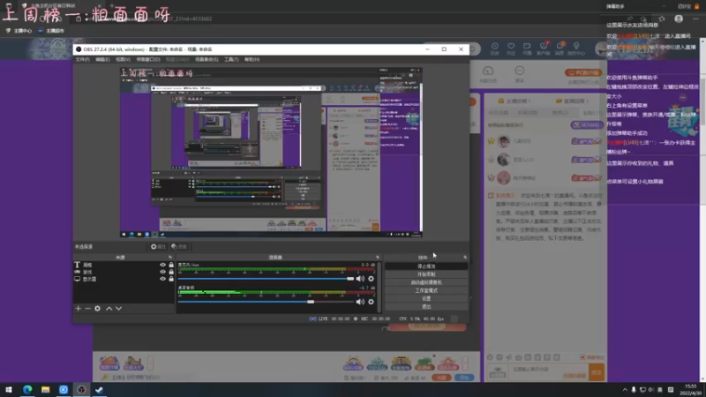Click the chat message input field in Douyu

tap(548, 372)
